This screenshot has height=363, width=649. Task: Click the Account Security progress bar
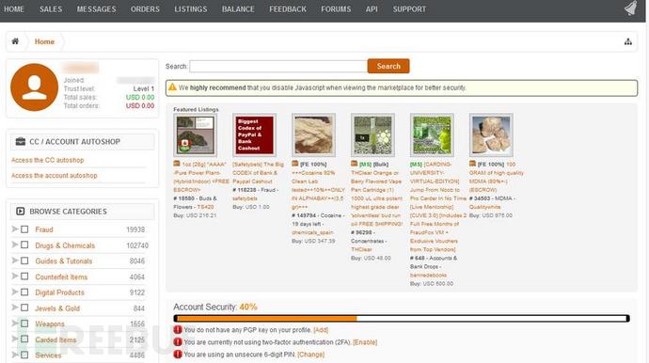coord(402,318)
